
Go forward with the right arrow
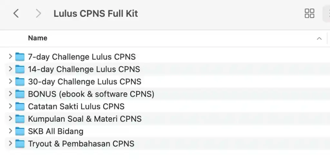click(38, 14)
